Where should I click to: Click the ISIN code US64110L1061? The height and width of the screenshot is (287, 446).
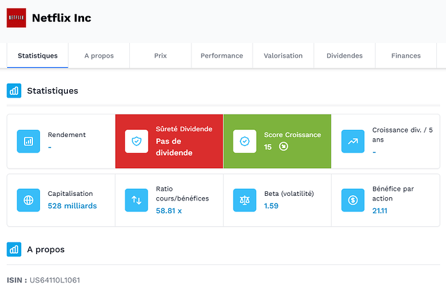pyautogui.click(x=55, y=280)
